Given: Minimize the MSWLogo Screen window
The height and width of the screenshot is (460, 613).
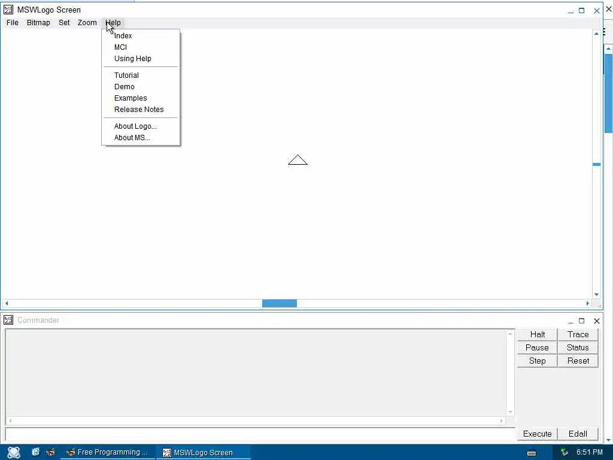Looking at the screenshot, I should coord(570,11).
